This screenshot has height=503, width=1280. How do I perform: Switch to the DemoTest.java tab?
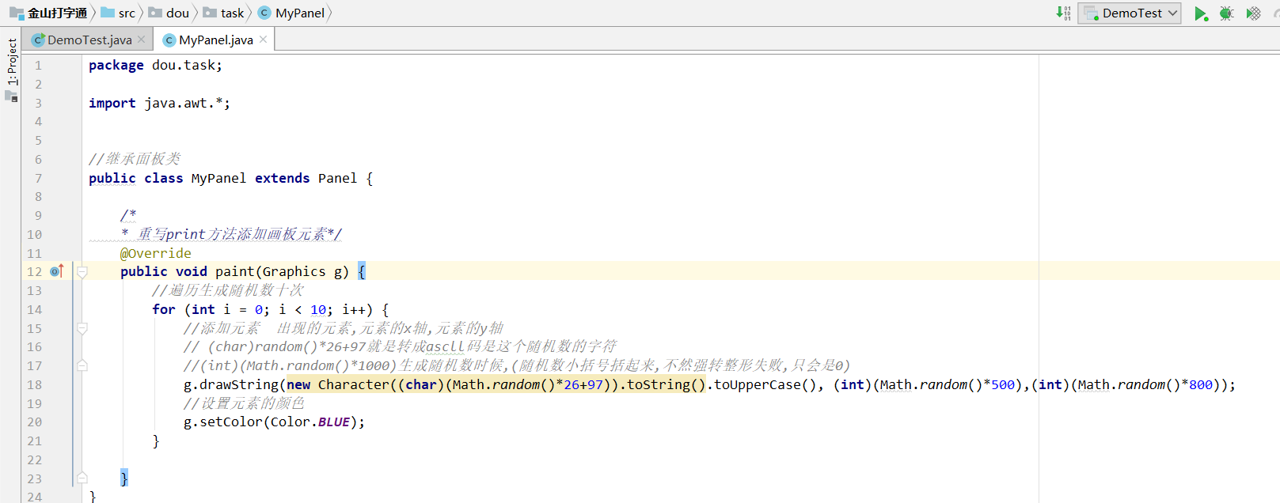tap(89, 40)
